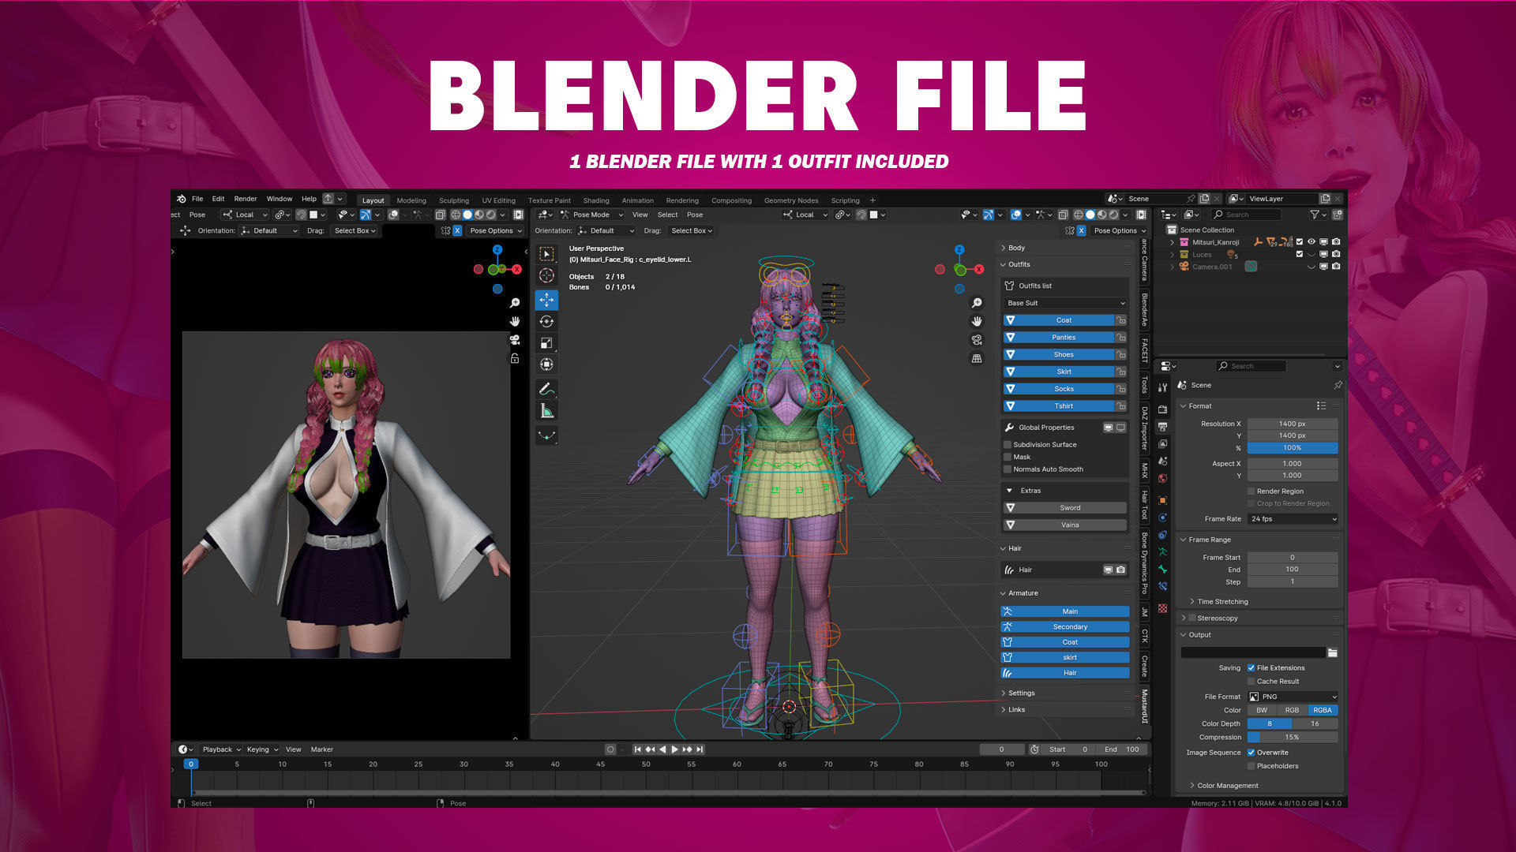Open the PNG file format dropdown

tap(1293, 697)
